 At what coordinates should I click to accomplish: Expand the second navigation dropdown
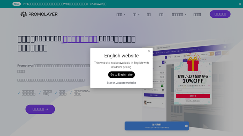(x=136, y=15)
